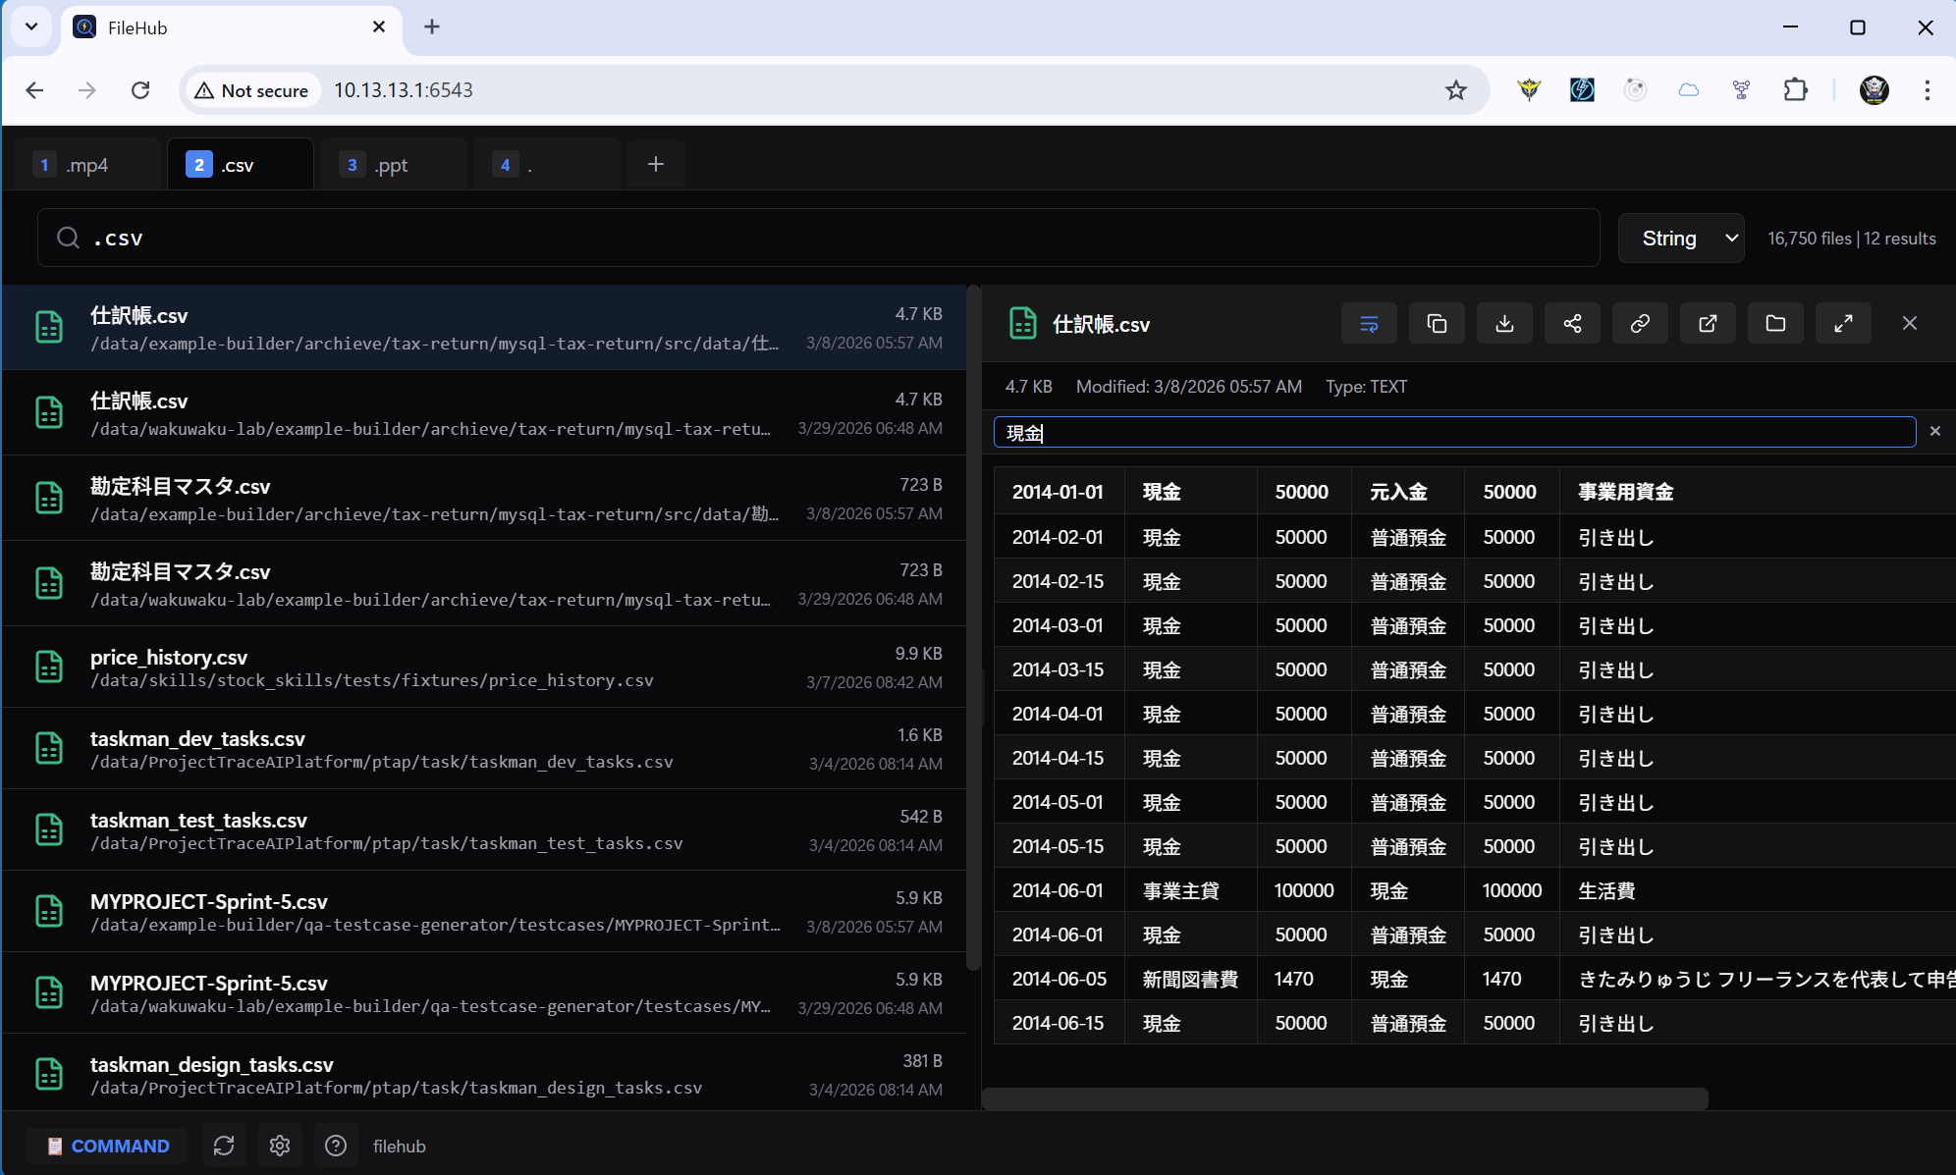Open the String search mode dropdown
Viewport: 1956px width, 1175px height.
pyautogui.click(x=1681, y=238)
